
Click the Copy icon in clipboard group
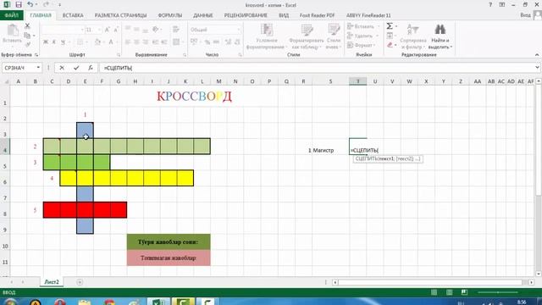click(x=27, y=35)
